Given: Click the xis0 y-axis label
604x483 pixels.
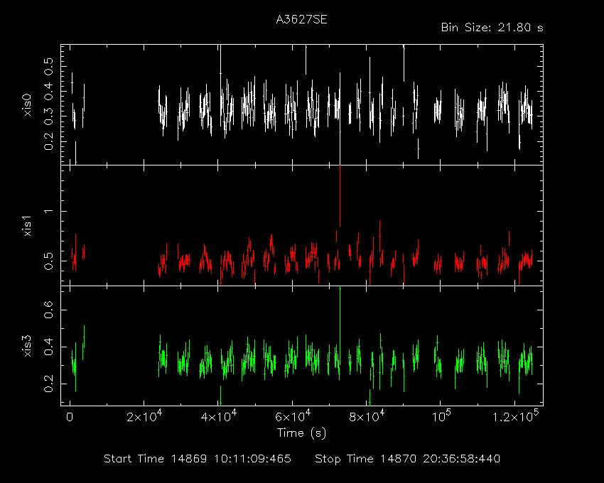Looking at the screenshot, I should [x=27, y=105].
